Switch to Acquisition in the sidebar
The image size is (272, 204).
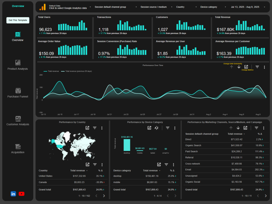tap(18, 146)
